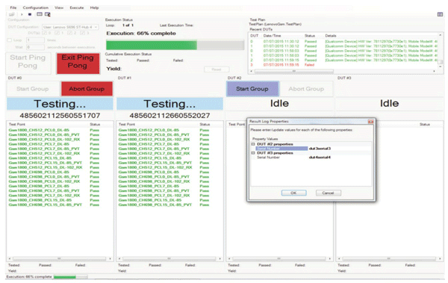This screenshot has height=283, width=448.
Task: Click the fourth toolbar icon showing a window
Action: tap(40, 14)
